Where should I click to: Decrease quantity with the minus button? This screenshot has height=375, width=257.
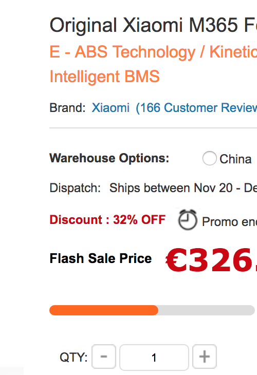coord(104,357)
